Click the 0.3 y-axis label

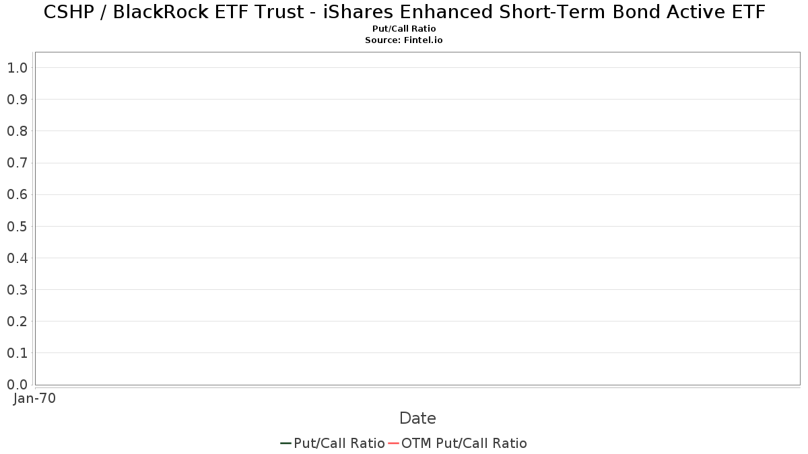point(18,290)
